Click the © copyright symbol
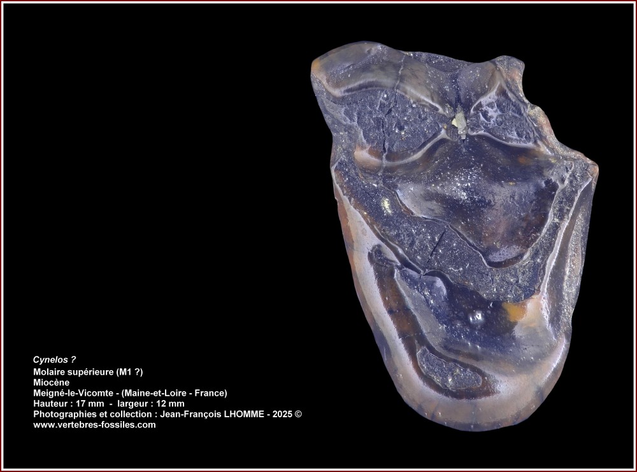Image resolution: width=637 pixels, height=472 pixels. (297, 414)
